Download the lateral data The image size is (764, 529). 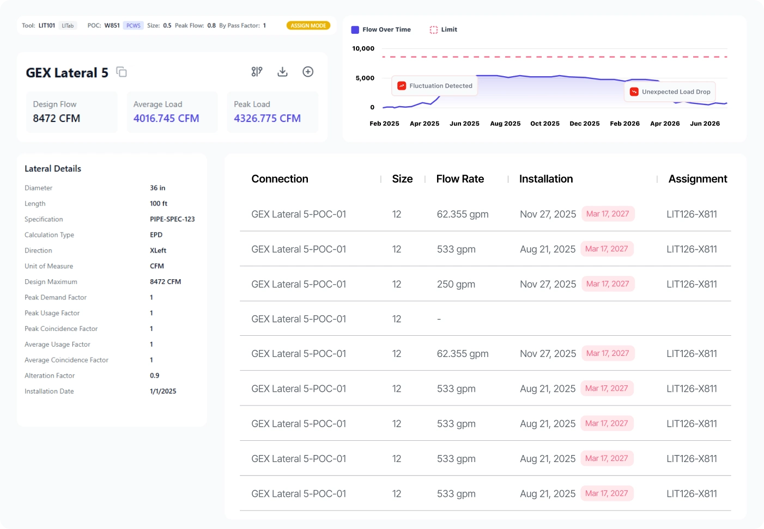click(x=282, y=71)
